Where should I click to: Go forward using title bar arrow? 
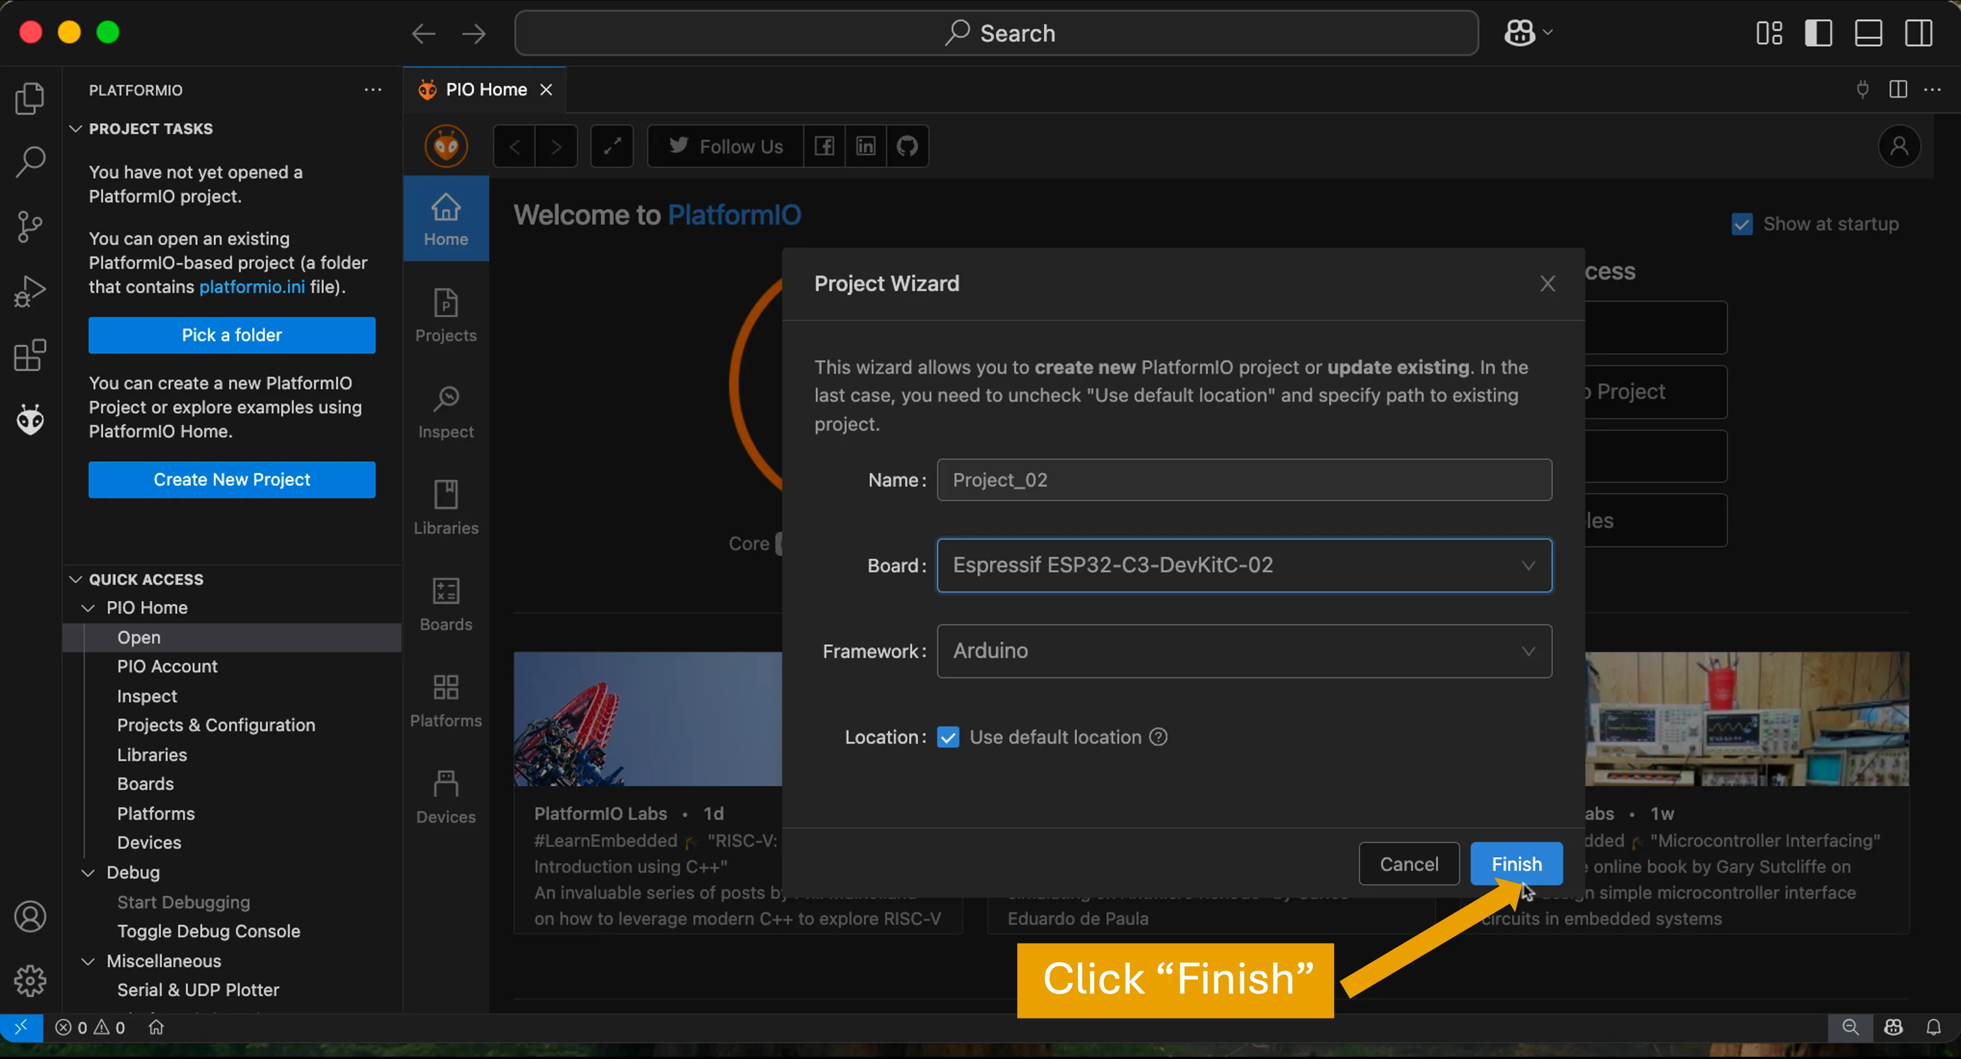point(474,33)
